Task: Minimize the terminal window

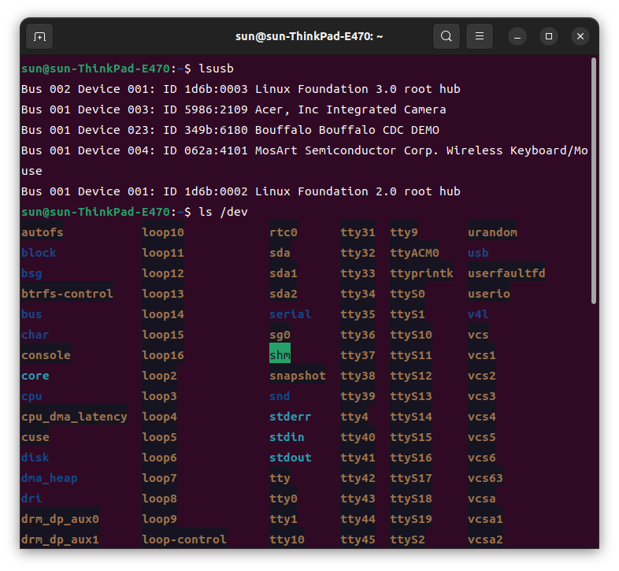Action: (x=517, y=37)
